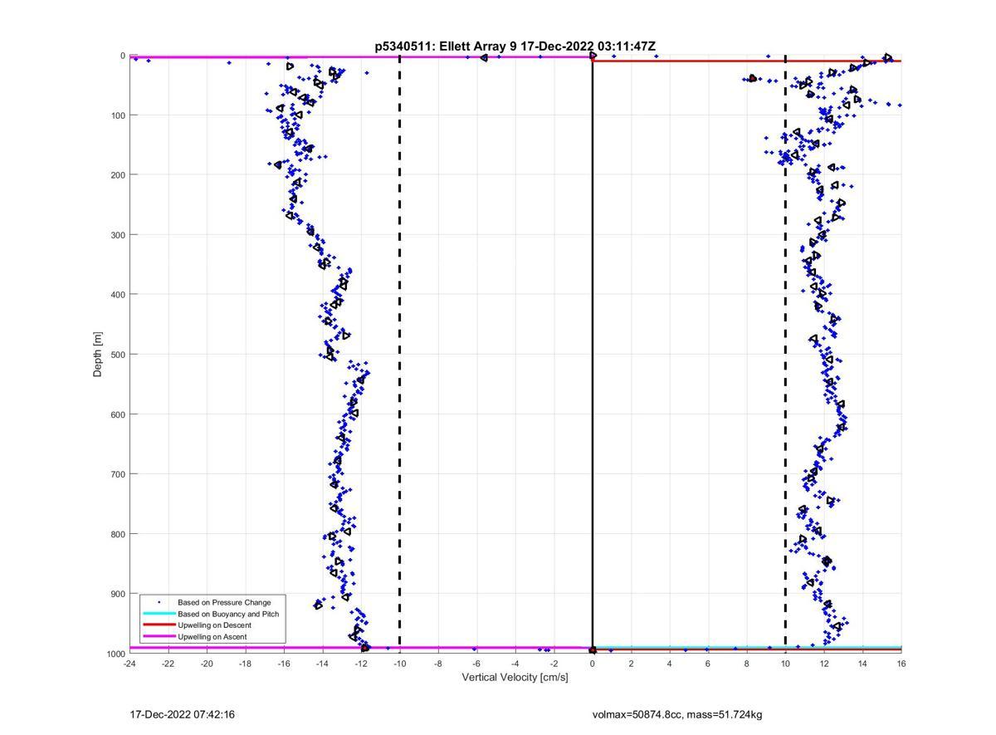Click the "8" velocity tick label
This screenshot has width=996, height=735.
pyautogui.click(x=747, y=664)
